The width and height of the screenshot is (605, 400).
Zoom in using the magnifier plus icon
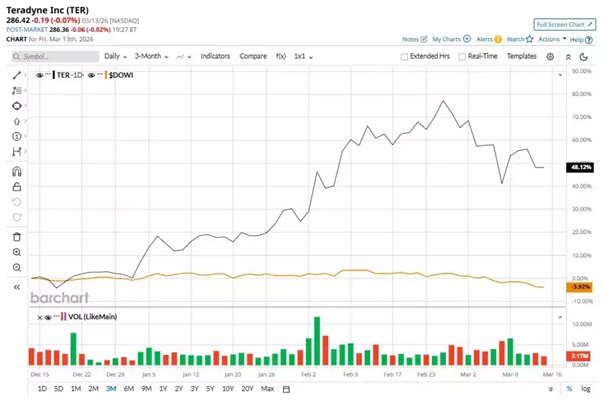(x=17, y=253)
